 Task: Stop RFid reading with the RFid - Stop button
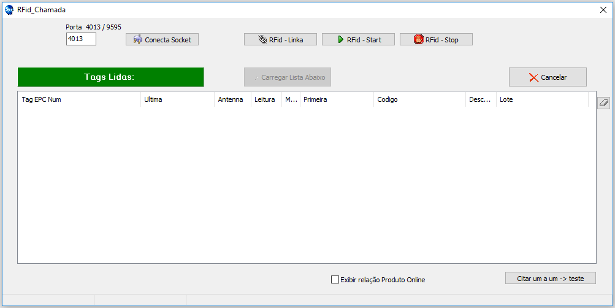(x=436, y=39)
